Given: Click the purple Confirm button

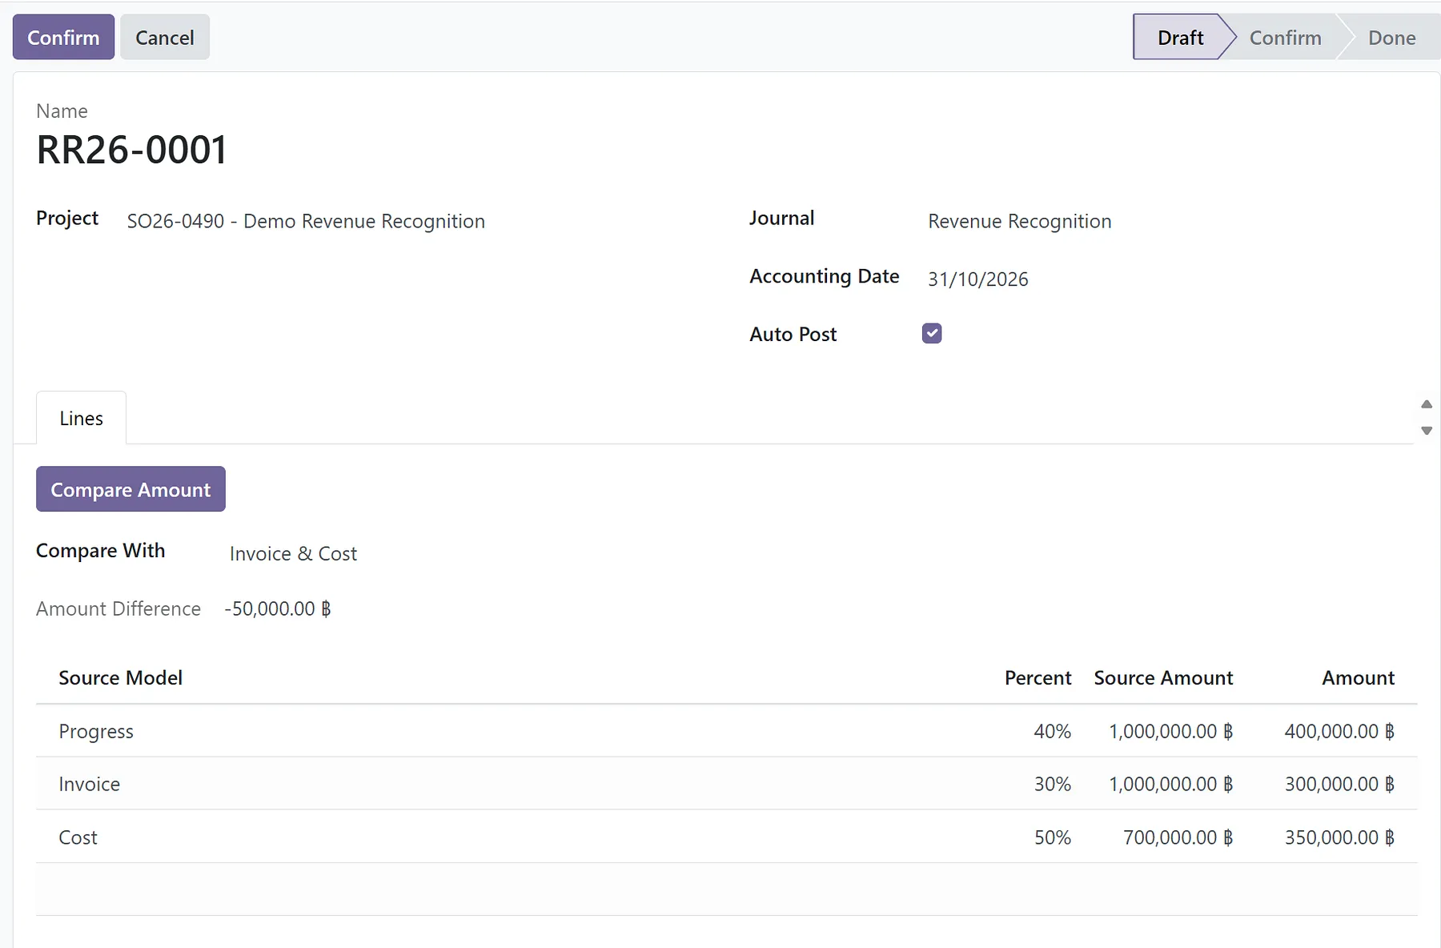Looking at the screenshot, I should coord(63,37).
